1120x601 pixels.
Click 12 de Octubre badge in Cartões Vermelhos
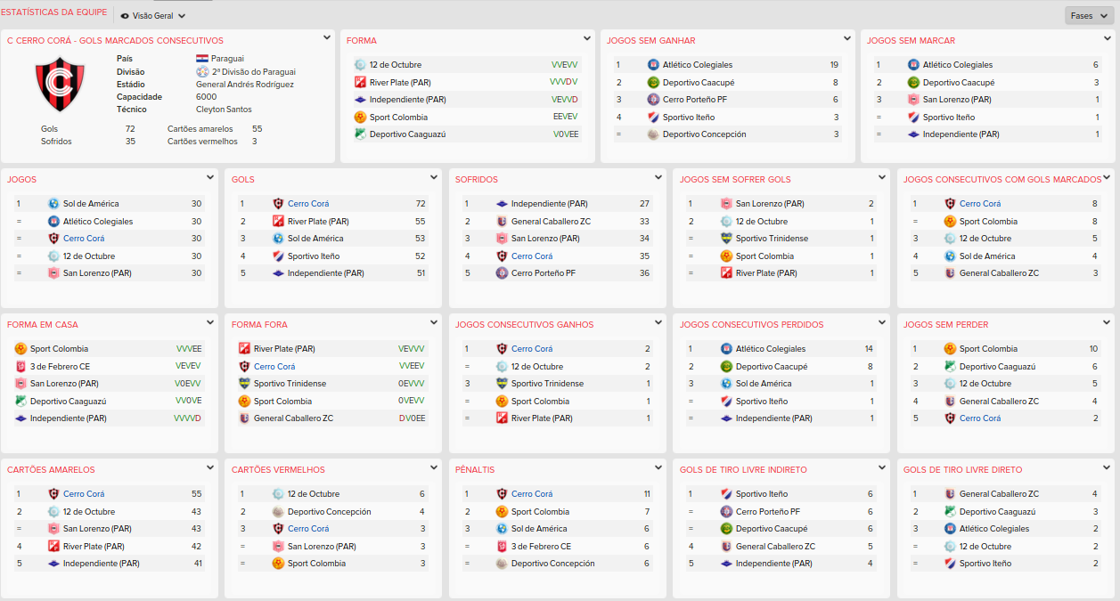click(x=278, y=494)
